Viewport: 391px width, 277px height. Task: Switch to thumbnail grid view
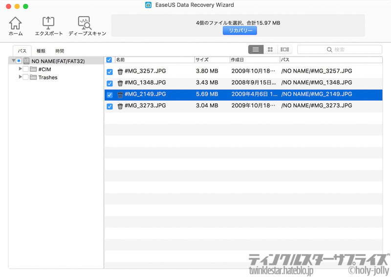point(270,50)
